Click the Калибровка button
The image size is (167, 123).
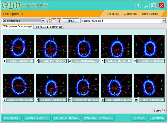click(11, 118)
